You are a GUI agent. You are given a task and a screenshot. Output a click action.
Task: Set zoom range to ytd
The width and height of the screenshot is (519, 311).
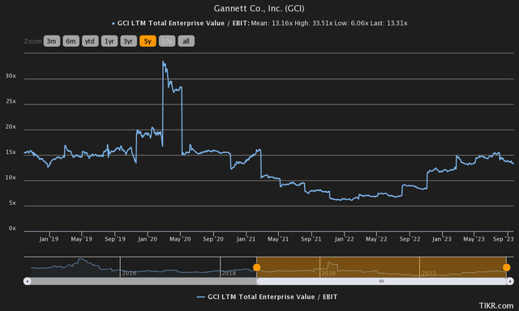90,41
